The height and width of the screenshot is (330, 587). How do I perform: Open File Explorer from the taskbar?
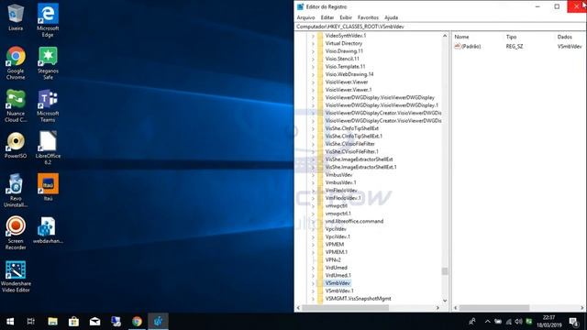(52, 322)
